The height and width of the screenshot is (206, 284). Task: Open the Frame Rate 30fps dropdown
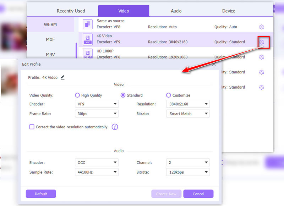tap(97, 113)
